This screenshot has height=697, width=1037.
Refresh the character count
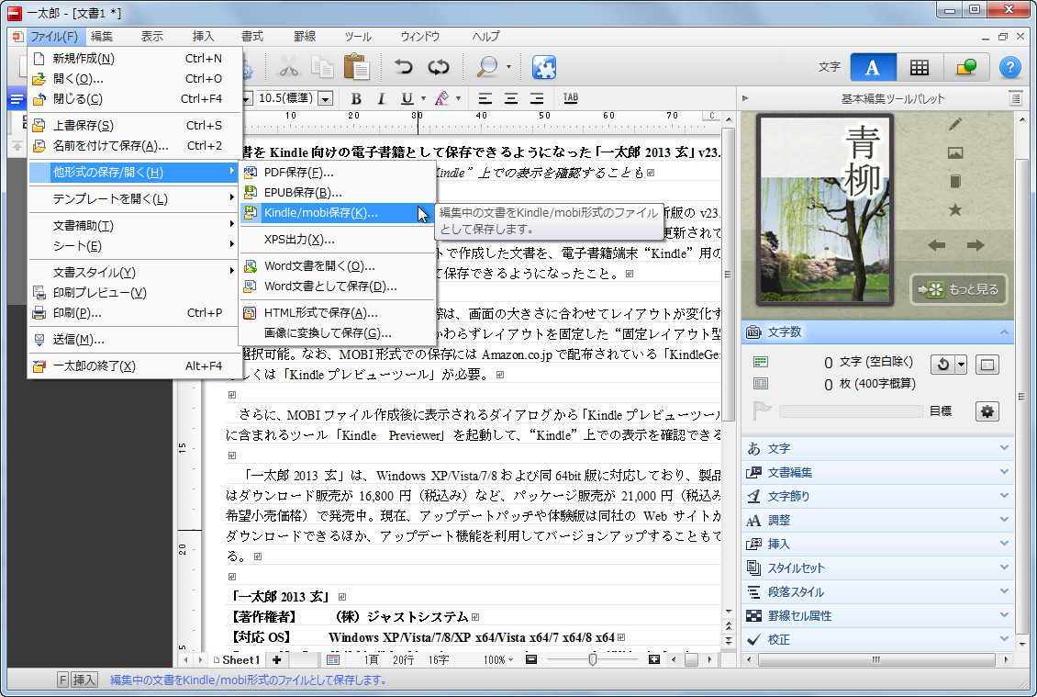tap(942, 362)
